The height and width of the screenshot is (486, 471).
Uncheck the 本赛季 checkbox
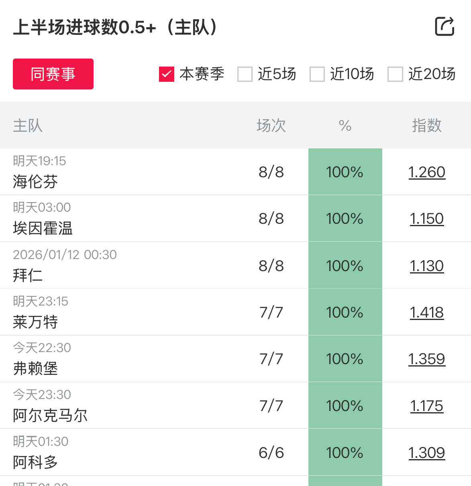point(167,74)
